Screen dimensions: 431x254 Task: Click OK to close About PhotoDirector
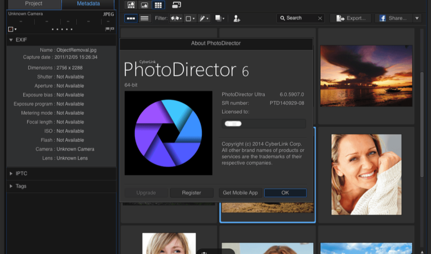285,193
